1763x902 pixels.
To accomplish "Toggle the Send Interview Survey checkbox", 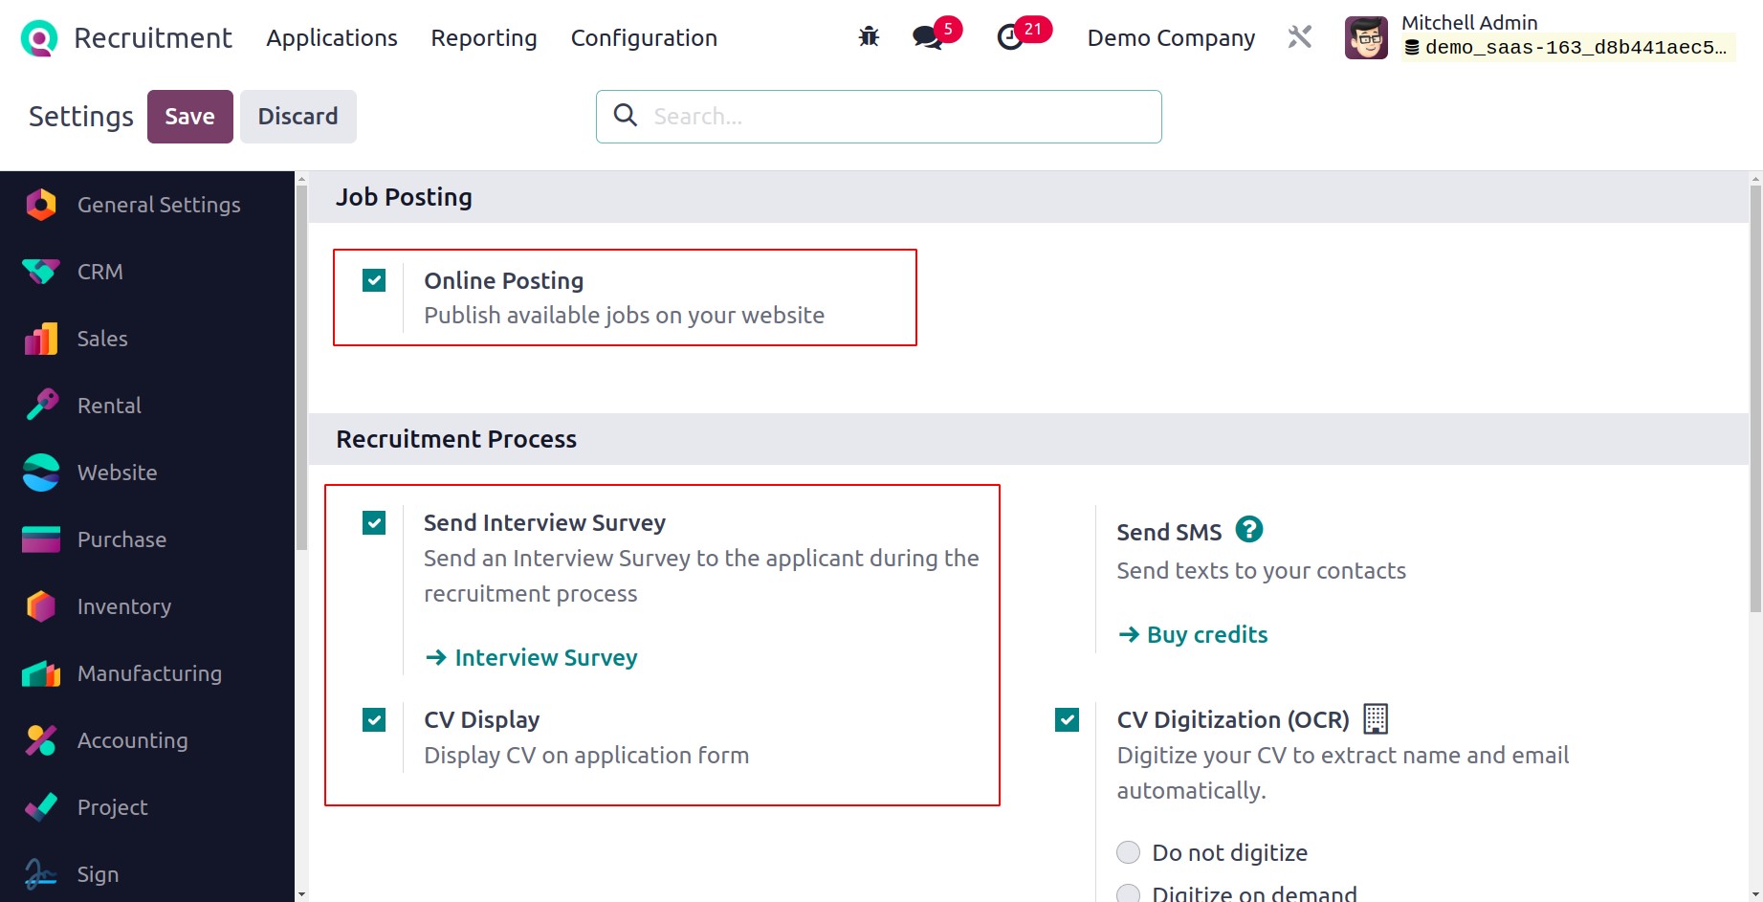I will (374, 522).
